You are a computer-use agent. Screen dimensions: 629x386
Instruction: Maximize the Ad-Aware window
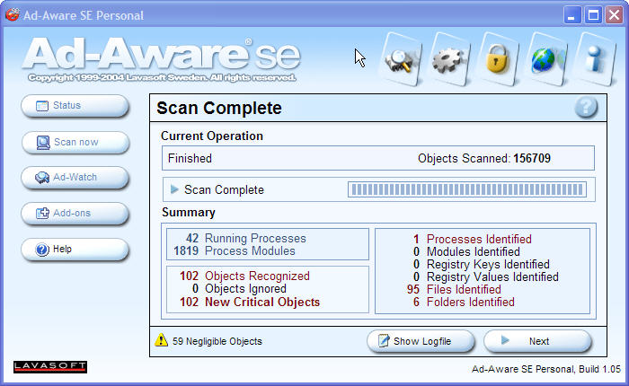click(x=593, y=15)
